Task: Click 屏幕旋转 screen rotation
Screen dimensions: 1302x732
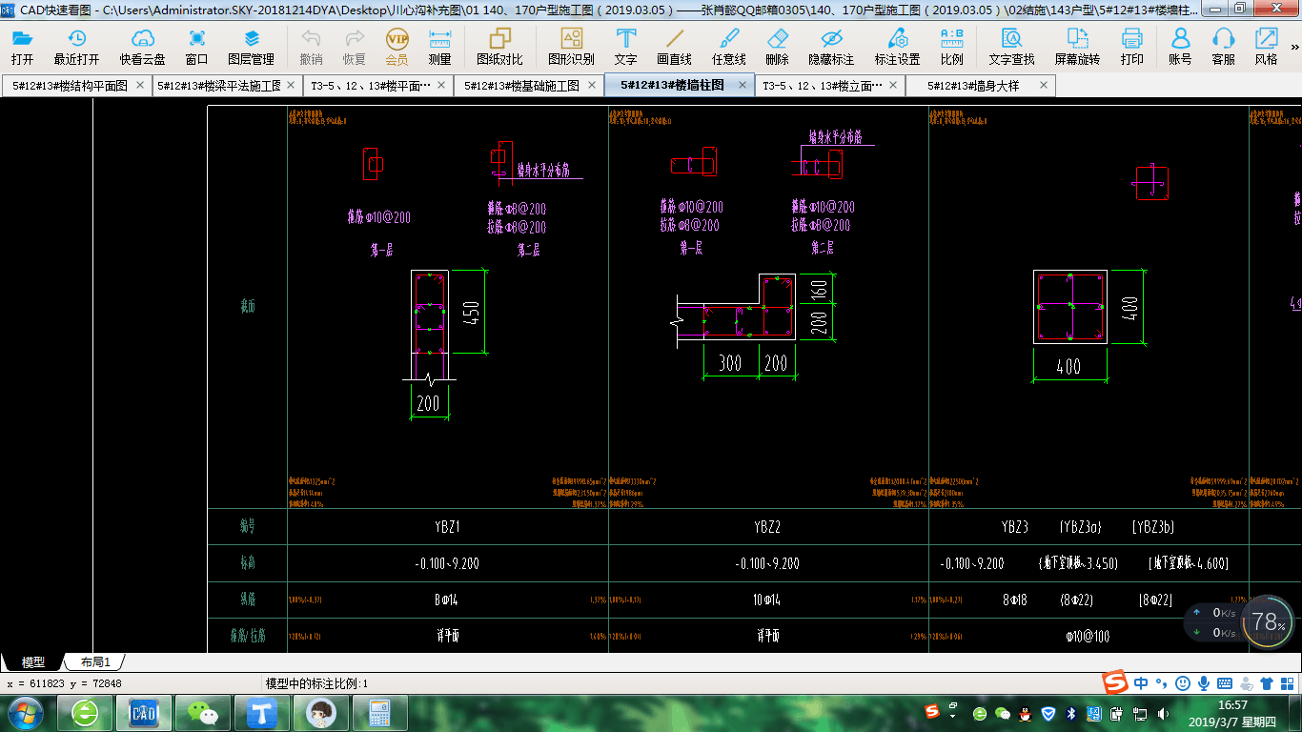Action: pos(1077,47)
